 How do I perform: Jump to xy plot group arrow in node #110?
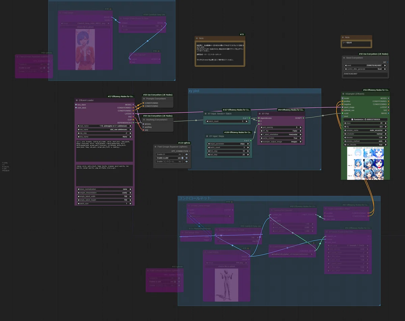[187, 158]
